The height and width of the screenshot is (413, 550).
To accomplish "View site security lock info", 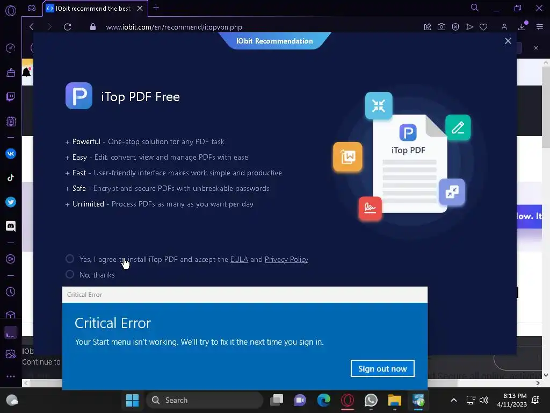I will pos(92,27).
